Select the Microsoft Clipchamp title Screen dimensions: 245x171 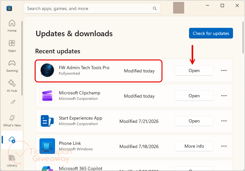pos(80,93)
